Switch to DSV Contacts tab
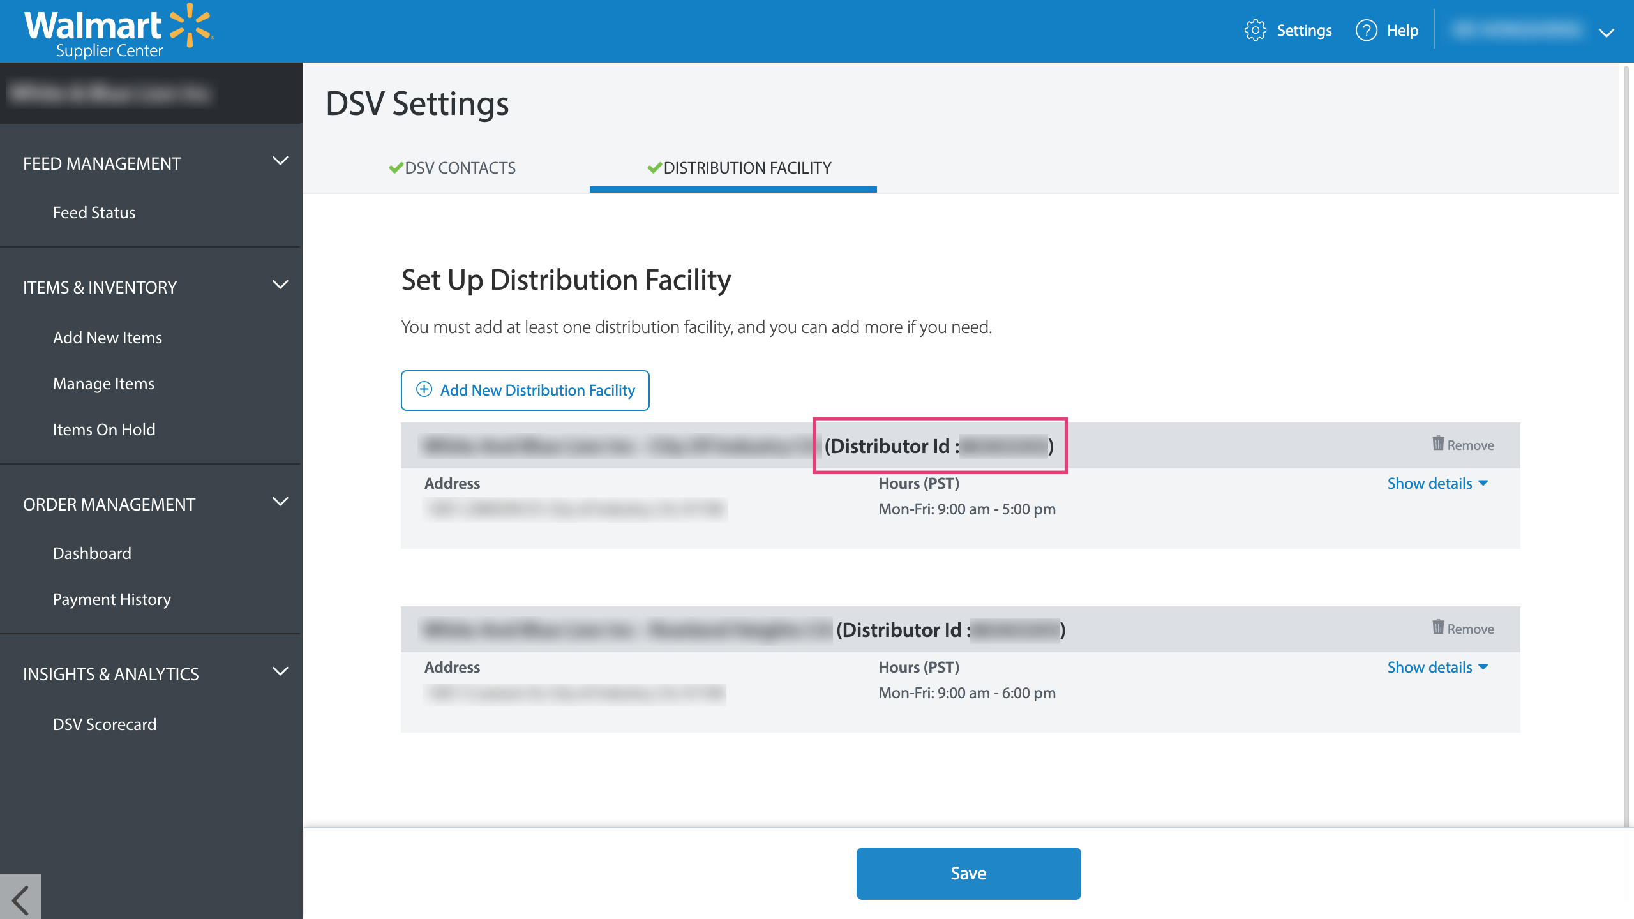Image resolution: width=1634 pixels, height=919 pixels. [x=452, y=168]
